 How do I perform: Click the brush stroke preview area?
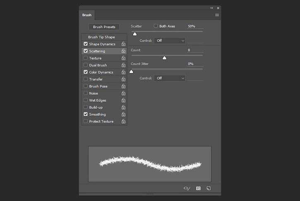150,164
